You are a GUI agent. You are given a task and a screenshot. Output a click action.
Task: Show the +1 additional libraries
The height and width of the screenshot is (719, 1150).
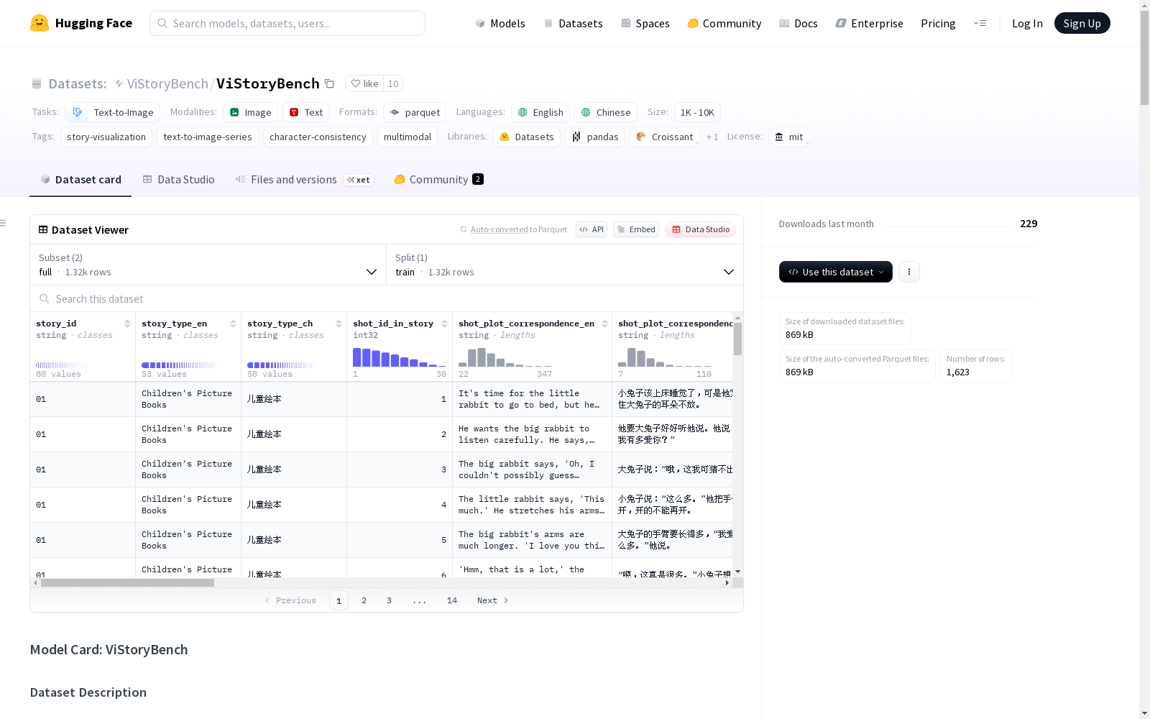(712, 137)
